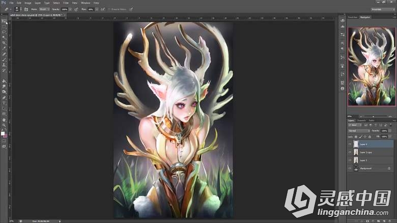Screen dimensions: 397x223
Task: Filter layers by shape icon
Action: click(381, 125)
